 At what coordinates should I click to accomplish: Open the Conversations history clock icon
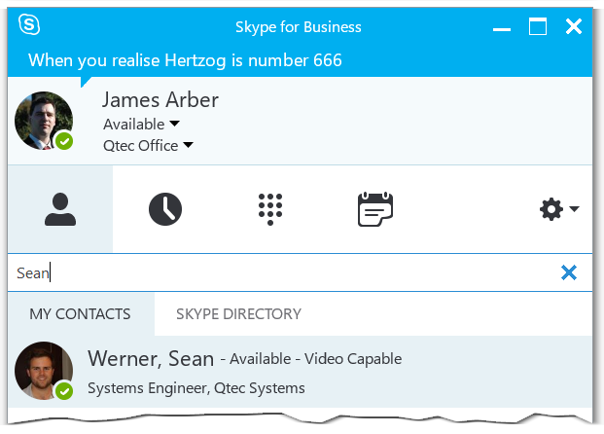[x=165, y=209]
